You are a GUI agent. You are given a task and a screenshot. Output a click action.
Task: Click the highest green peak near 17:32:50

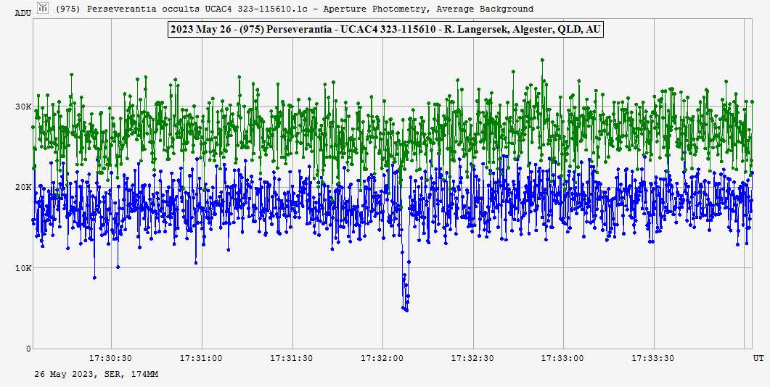click(542, 60)
